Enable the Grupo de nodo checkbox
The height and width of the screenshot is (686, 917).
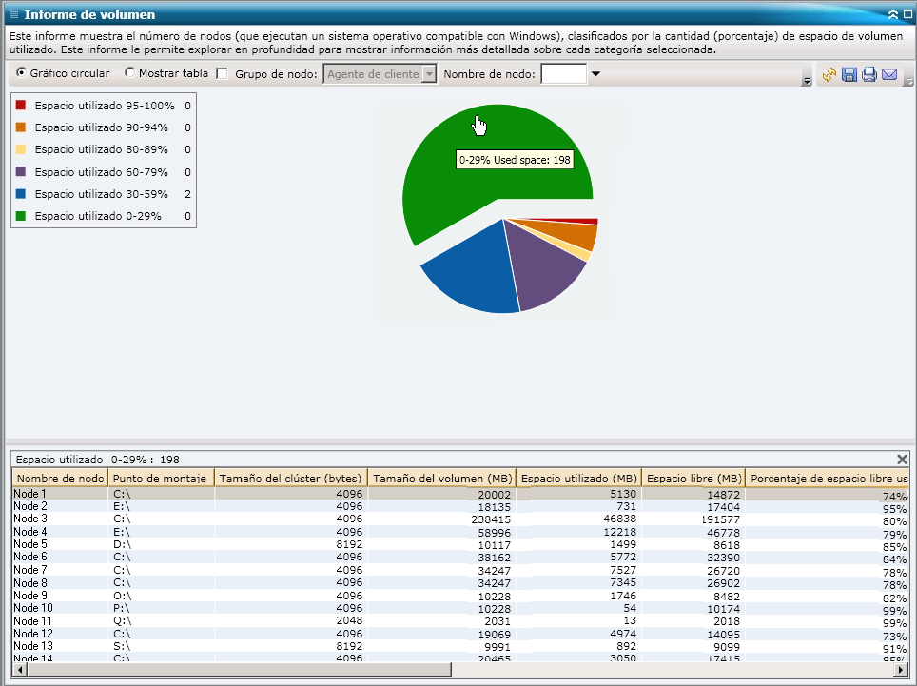click(223, 74)
